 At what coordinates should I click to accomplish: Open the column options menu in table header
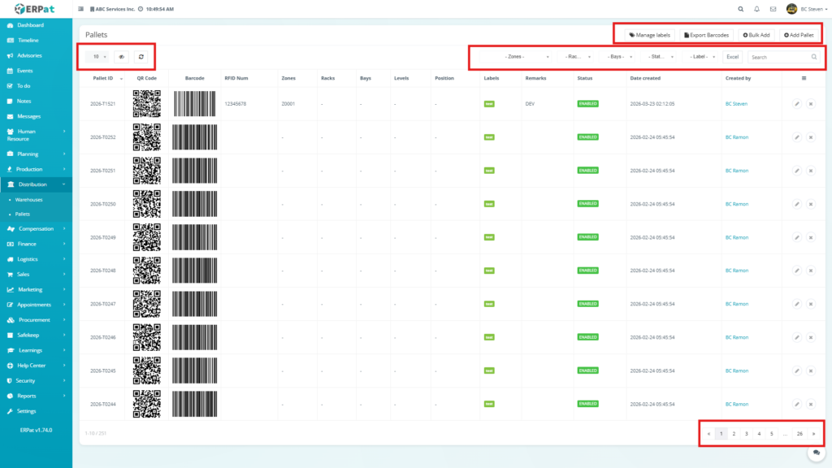[x=804, y=79]
